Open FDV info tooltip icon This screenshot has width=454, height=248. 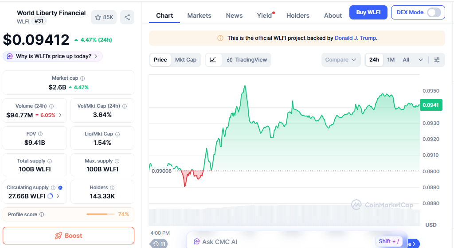[x=40, y=134]
